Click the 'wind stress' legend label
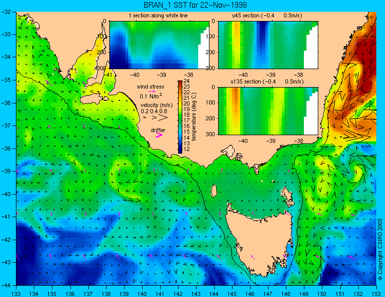This screenshot has height=297, width=385. click(x=150, y=87)
